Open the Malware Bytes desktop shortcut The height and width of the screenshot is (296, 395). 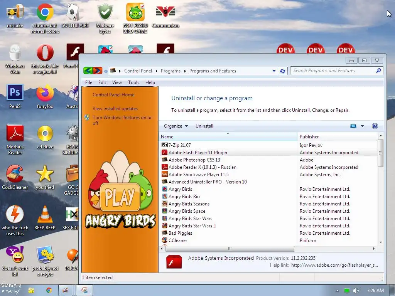coord(105,18)
